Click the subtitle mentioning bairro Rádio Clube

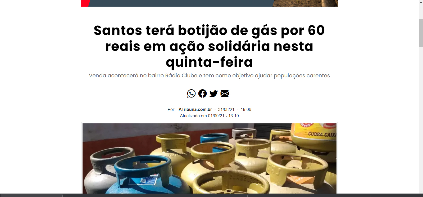coord(209,75)
